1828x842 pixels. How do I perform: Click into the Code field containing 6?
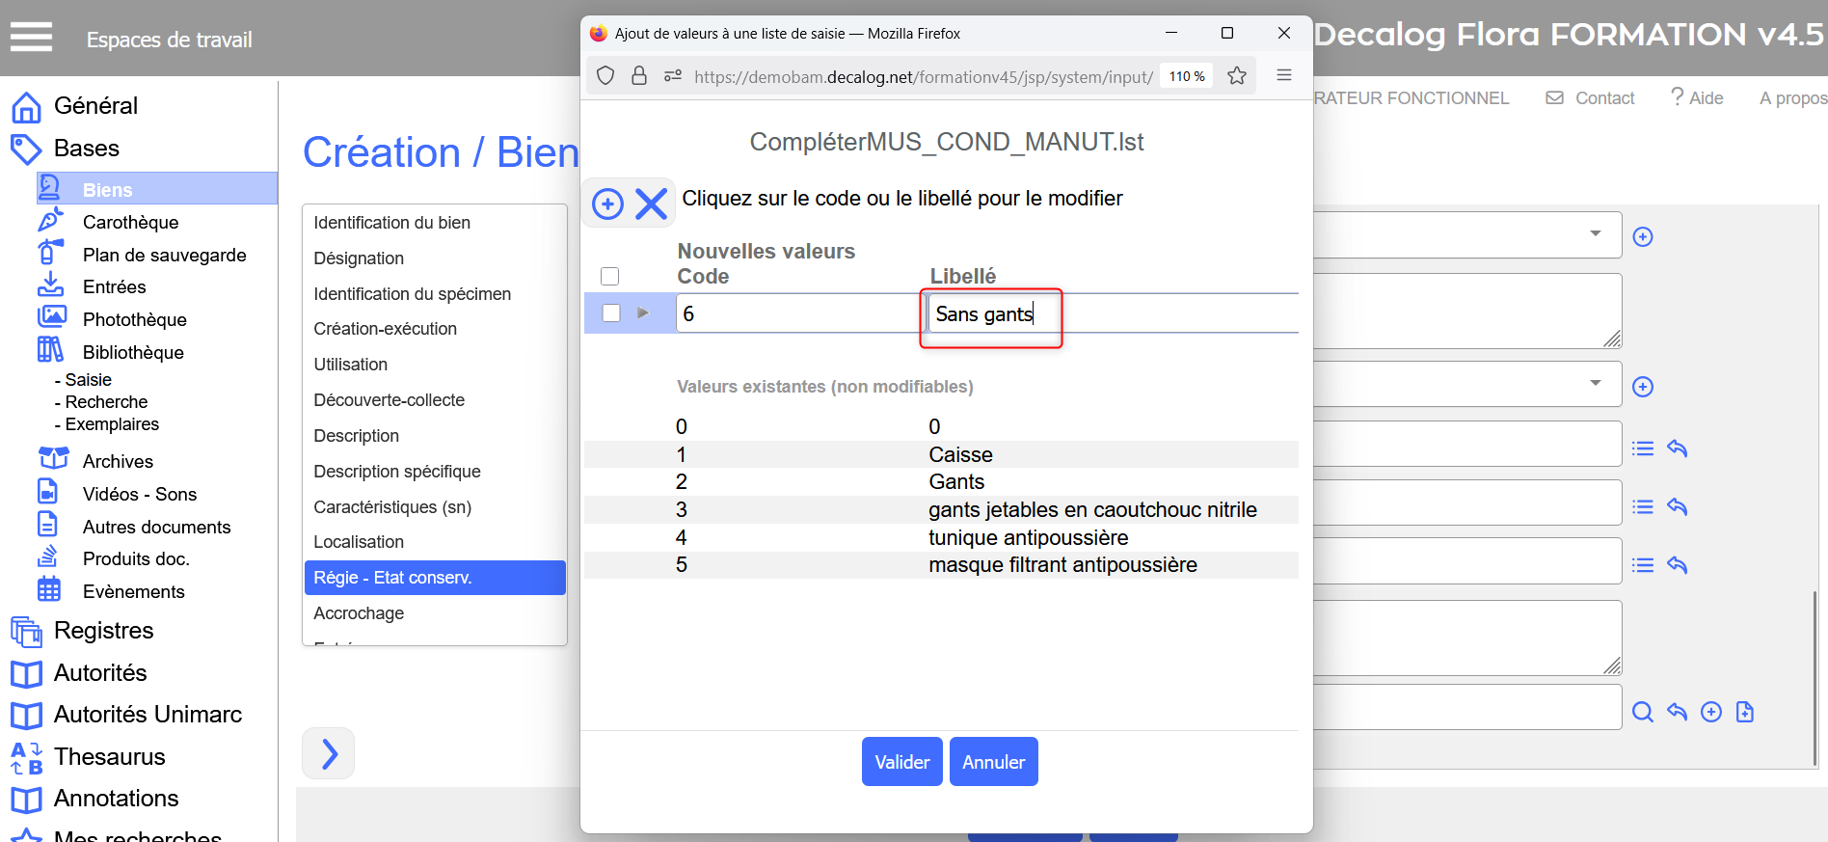click(795, 314)
